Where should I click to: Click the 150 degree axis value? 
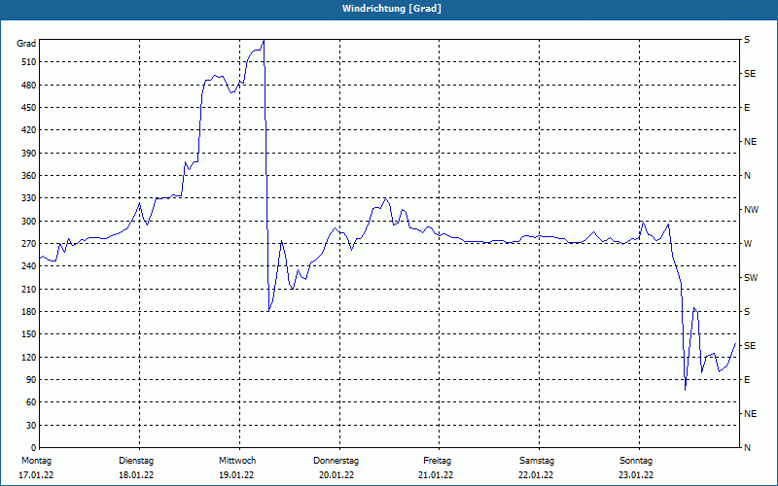tap(29, 334)
